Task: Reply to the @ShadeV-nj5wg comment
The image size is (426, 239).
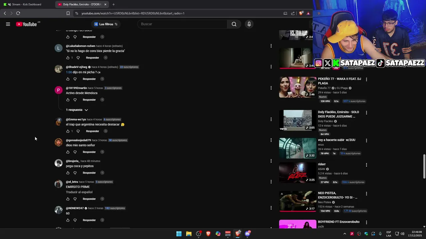Action: point(89,79)
